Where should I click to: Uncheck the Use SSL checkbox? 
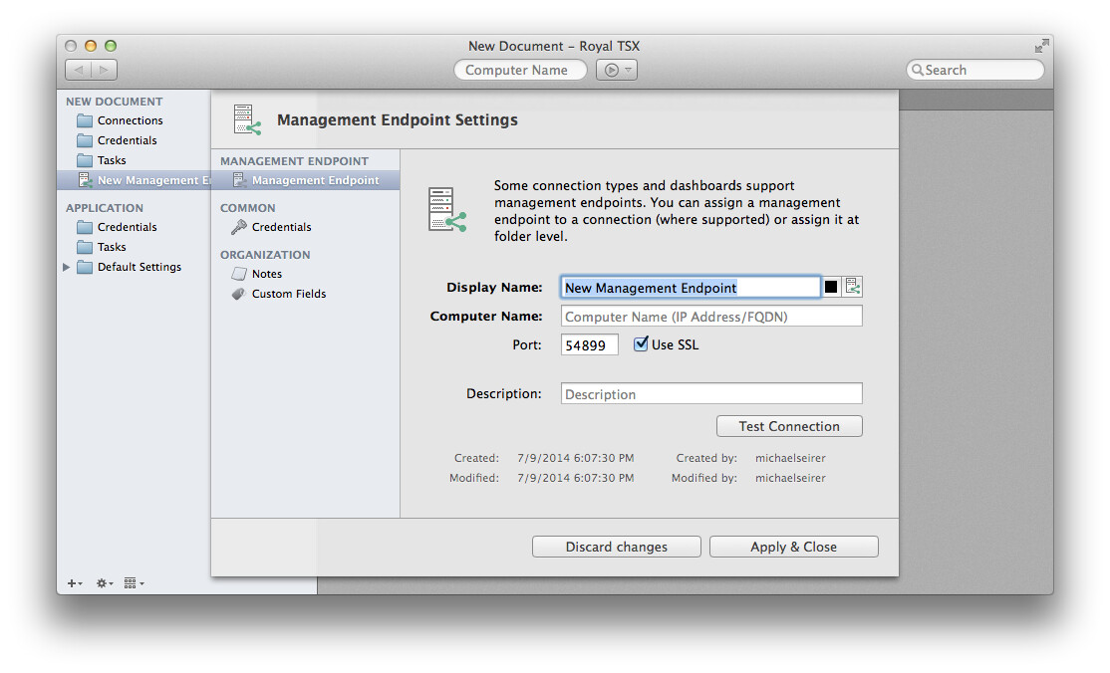pos(641,344)
